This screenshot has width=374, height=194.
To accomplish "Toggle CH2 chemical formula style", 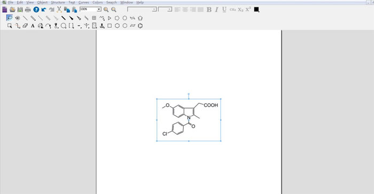I will point(233,10).
